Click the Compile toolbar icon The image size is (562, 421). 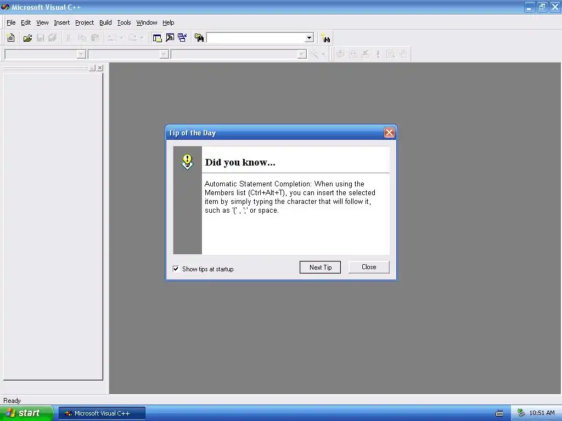(x=340, y=54)
